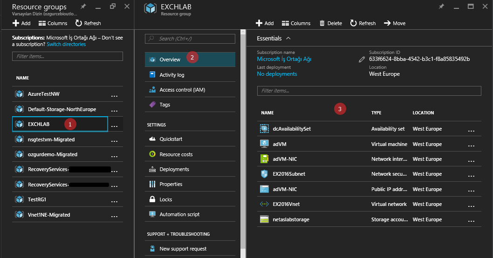Open Microsoft İş Ortağı Ağı subscription link
The width and height of the screenshot is (493, 258).
284,59
